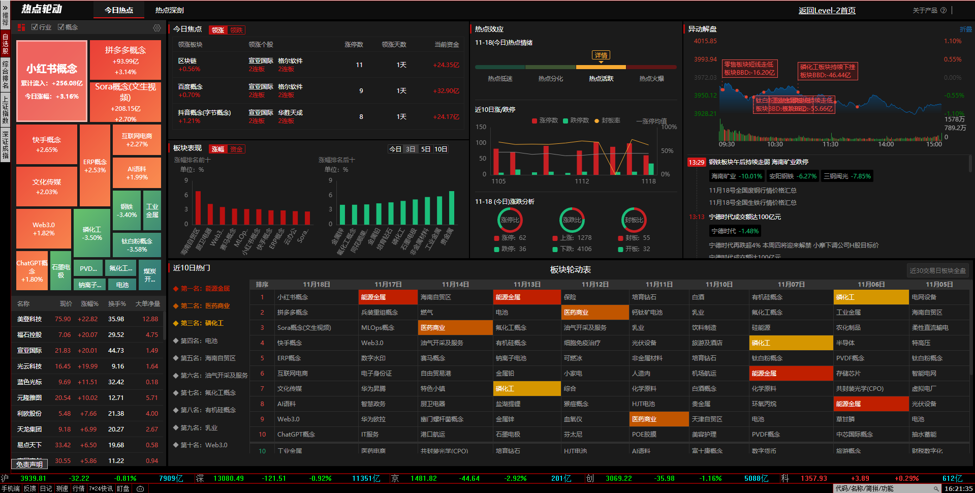
Task: Collapse the 异动解盘 panel via 折叠
Action: pyautogui.click(x=965, y=29)
